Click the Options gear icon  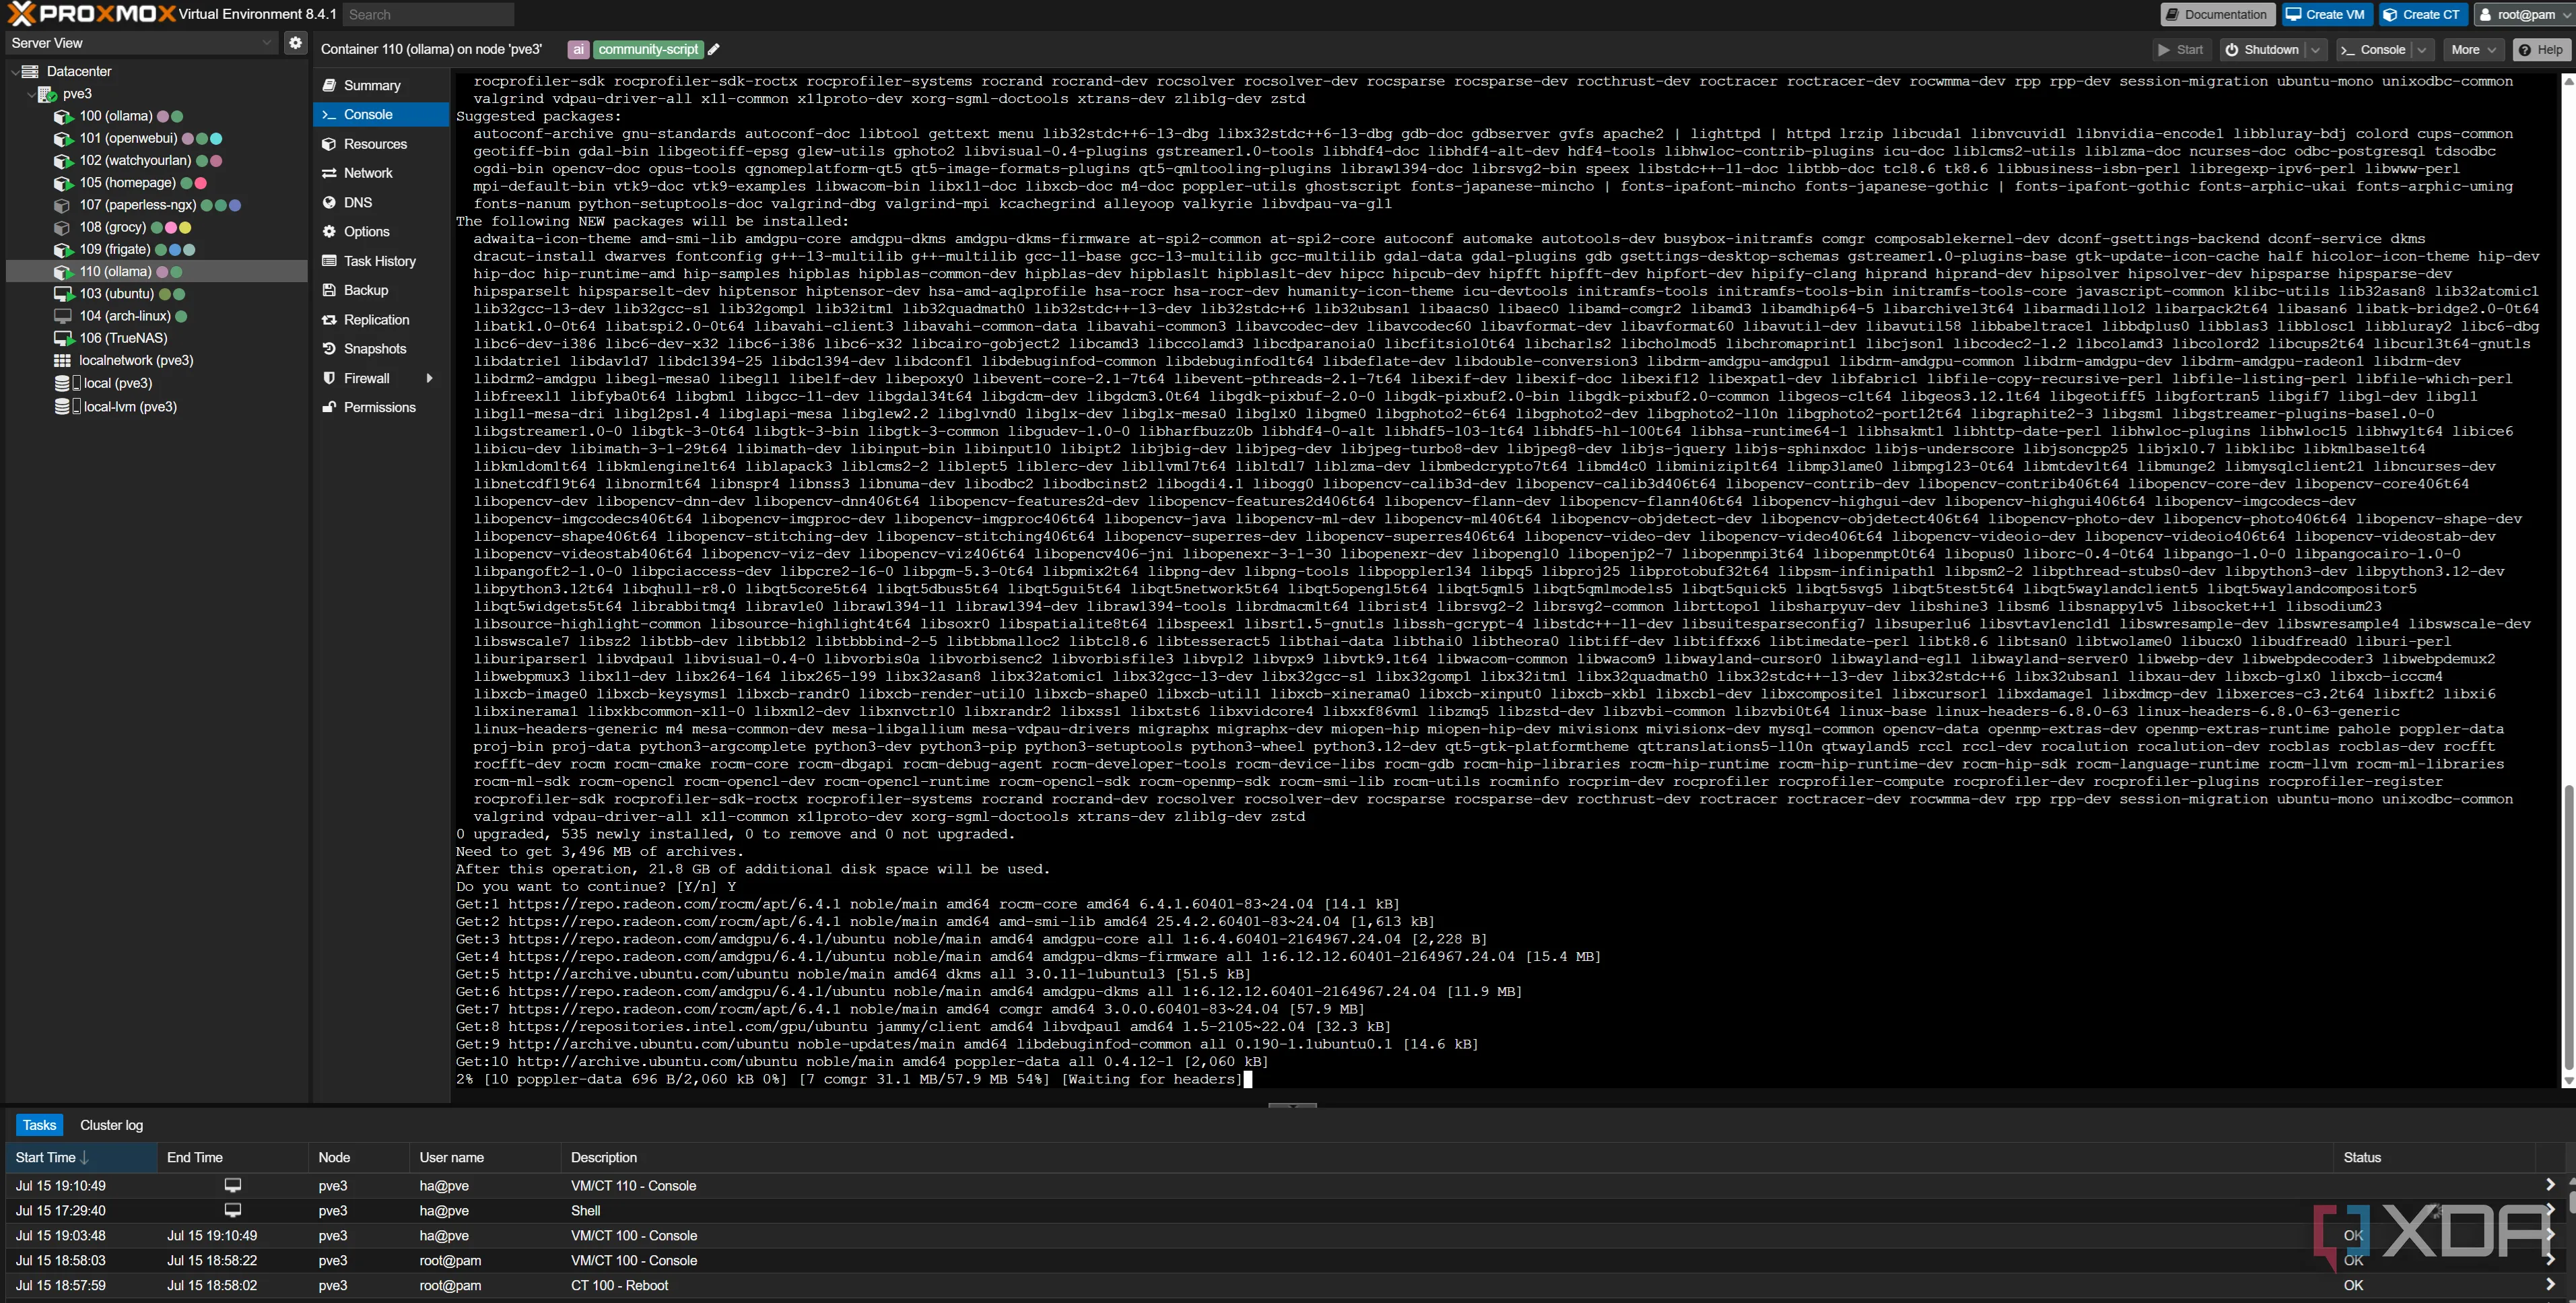[x=329, y=231]
